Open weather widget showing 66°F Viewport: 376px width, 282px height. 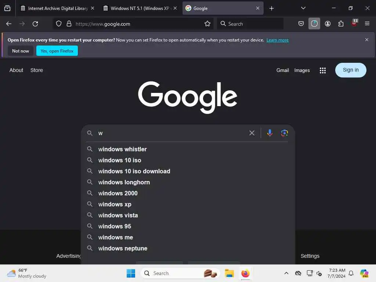(26, 273)
